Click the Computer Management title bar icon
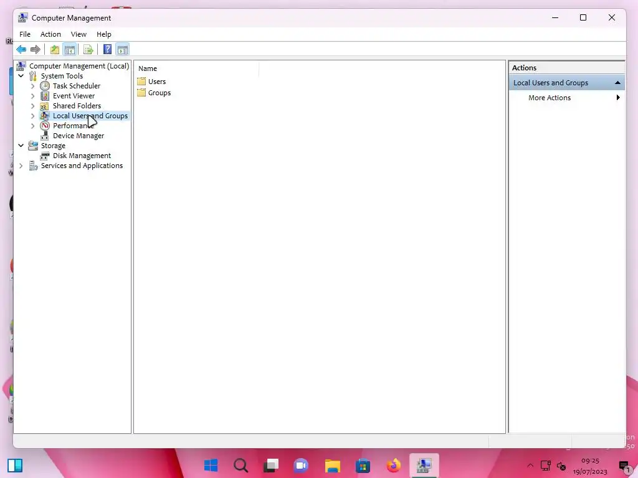 (23, 17)
